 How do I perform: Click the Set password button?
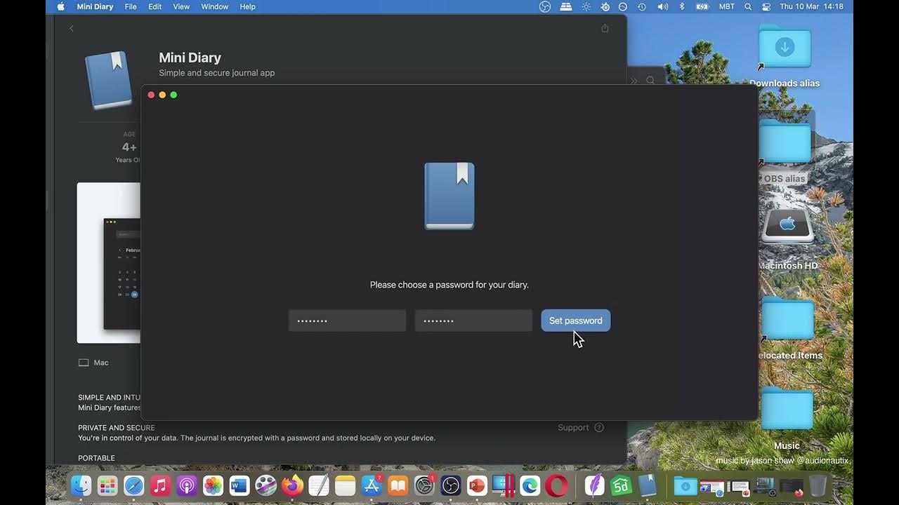click(575, 321)
